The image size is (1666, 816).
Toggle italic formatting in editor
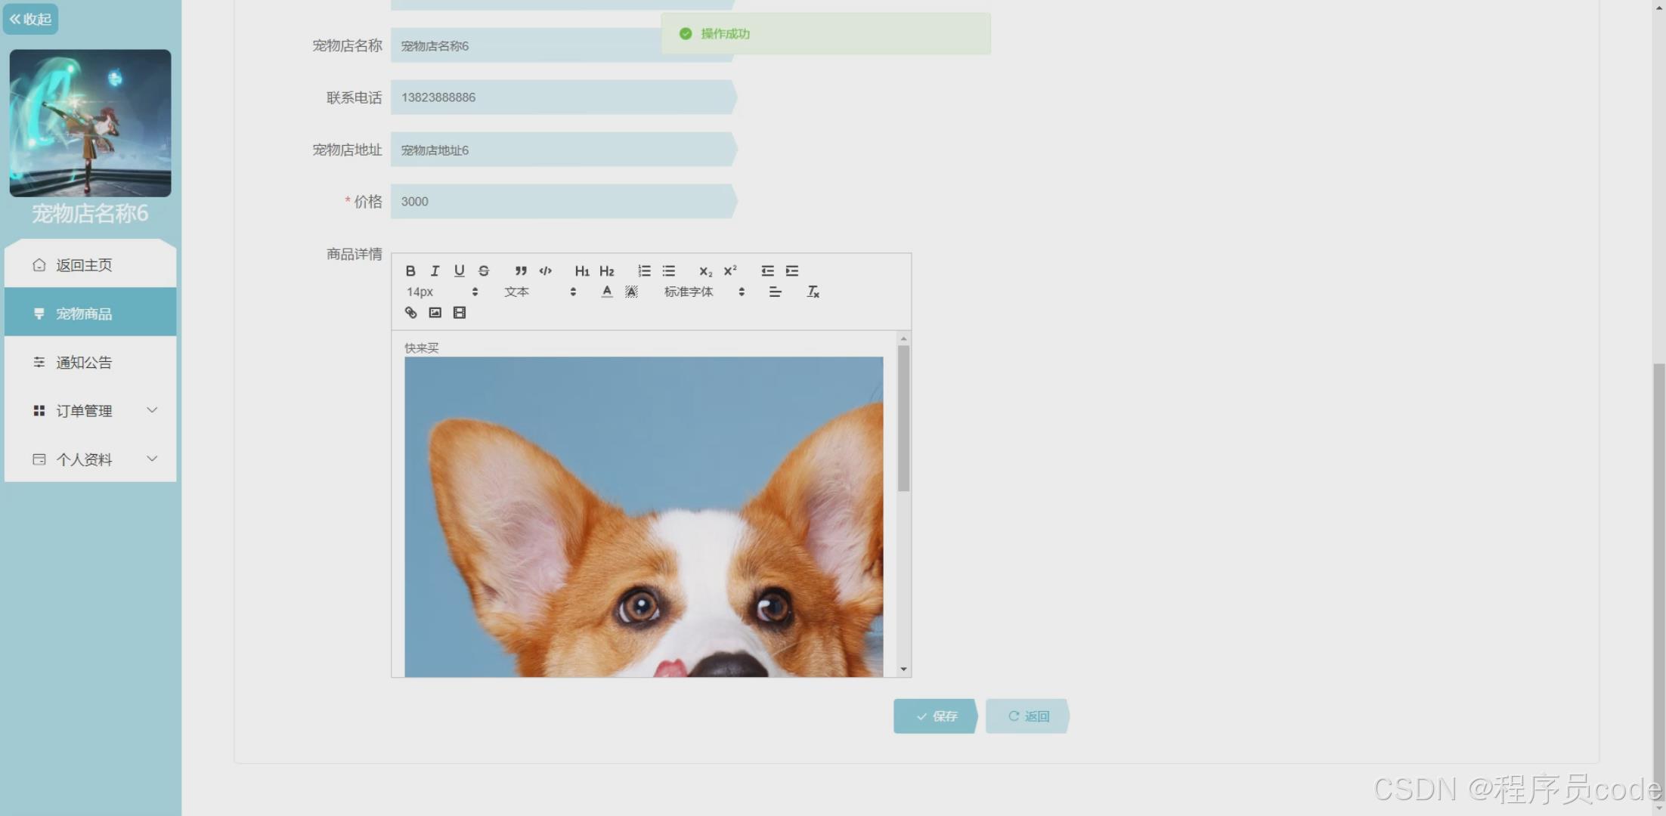click(435, 270)
